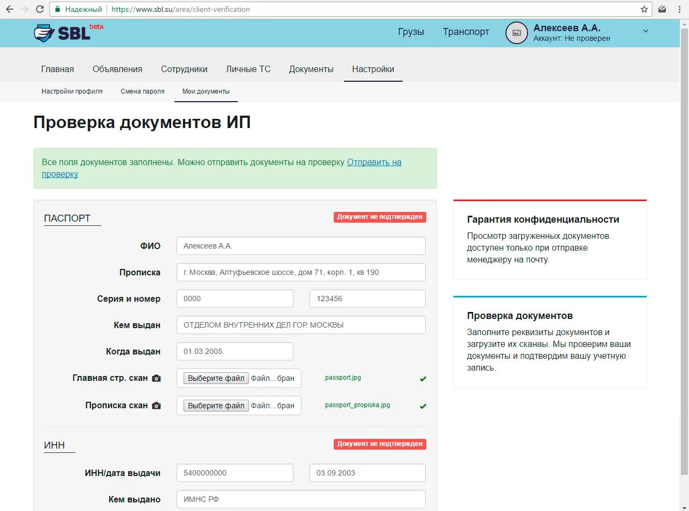Click the Проверка документов sidebar heading
689x511 pixels.
pyautogui.click(x=520, y=316)
